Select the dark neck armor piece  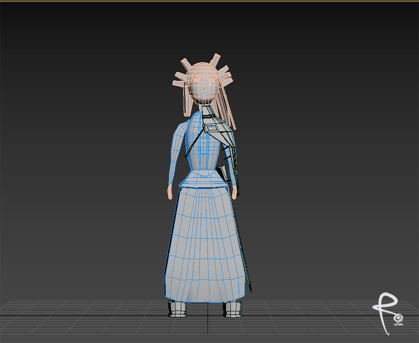pos(209,112)
